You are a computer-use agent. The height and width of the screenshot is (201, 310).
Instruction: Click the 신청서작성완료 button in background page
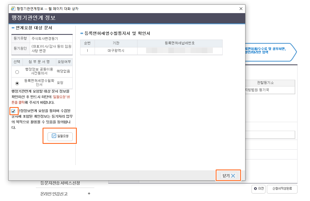point(282,189)
